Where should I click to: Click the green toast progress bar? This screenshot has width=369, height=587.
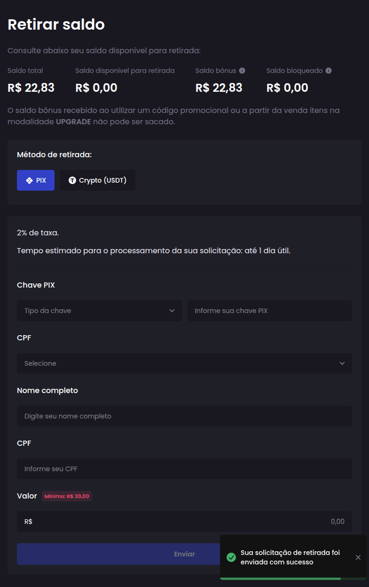(x=280, y=578)
